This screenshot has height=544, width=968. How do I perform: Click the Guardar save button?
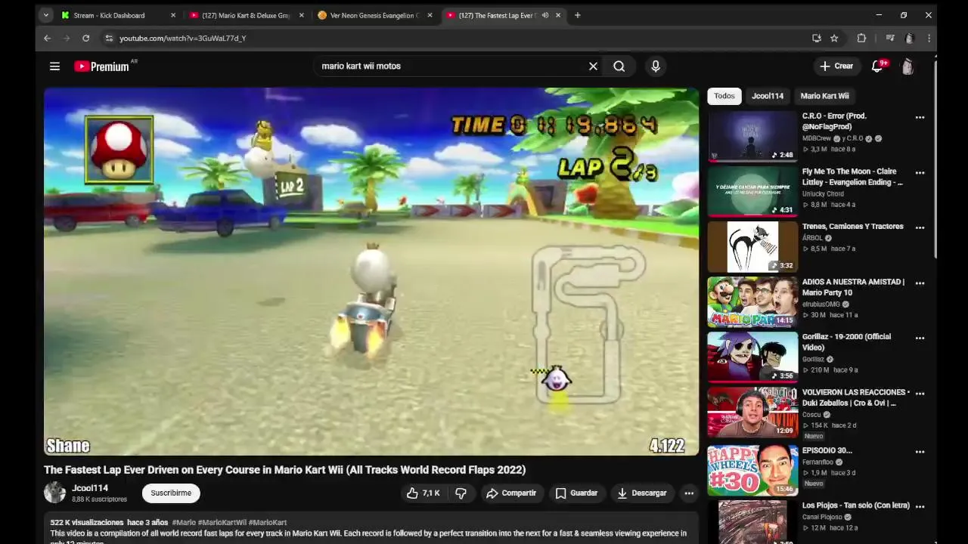coord(576,493)
